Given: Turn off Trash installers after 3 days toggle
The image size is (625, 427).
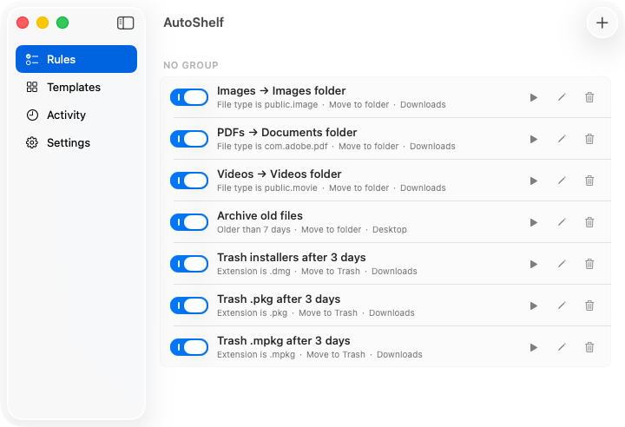Looking at the screenshot, I should (189, 264).
